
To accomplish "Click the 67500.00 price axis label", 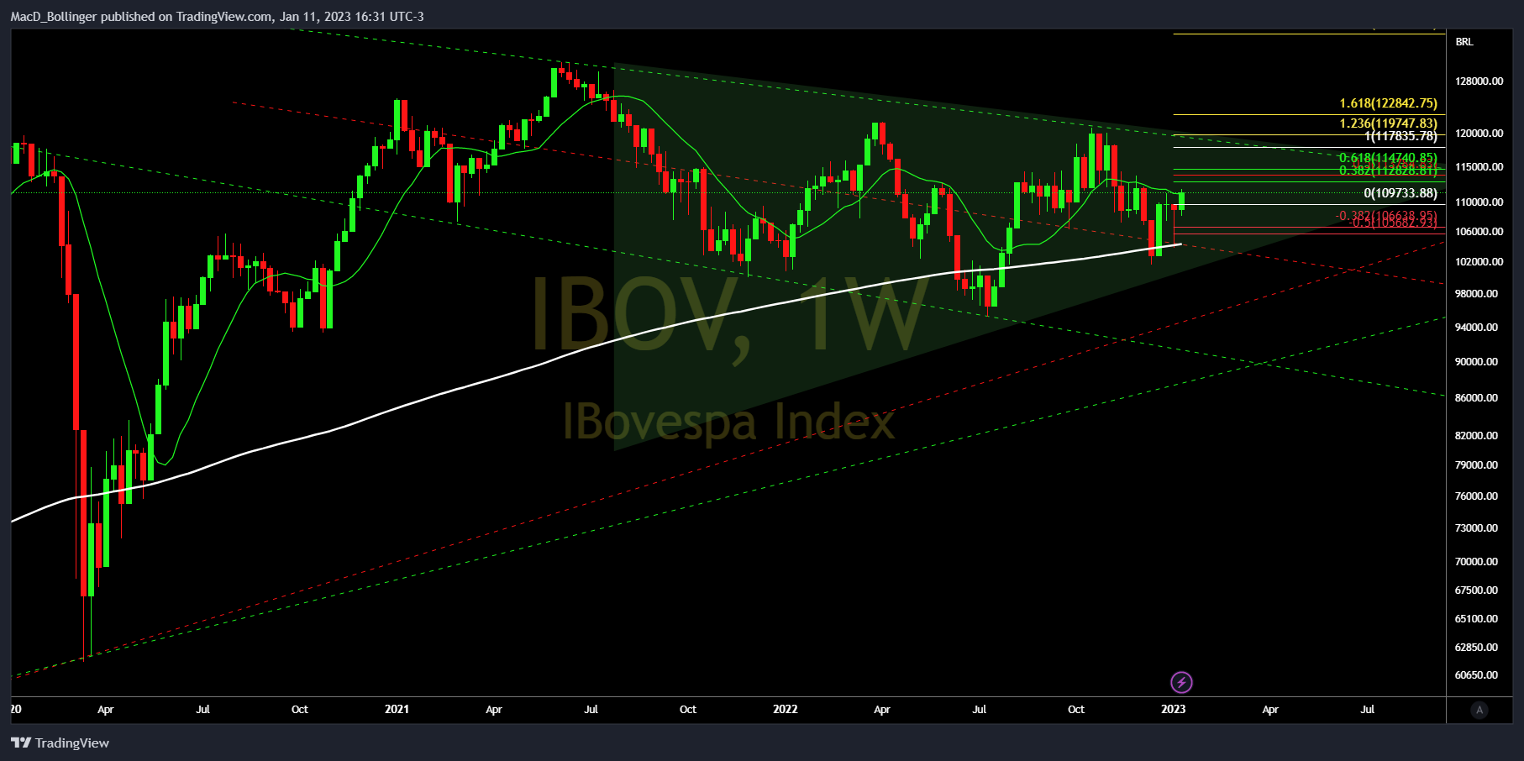I will point(1477,590).
